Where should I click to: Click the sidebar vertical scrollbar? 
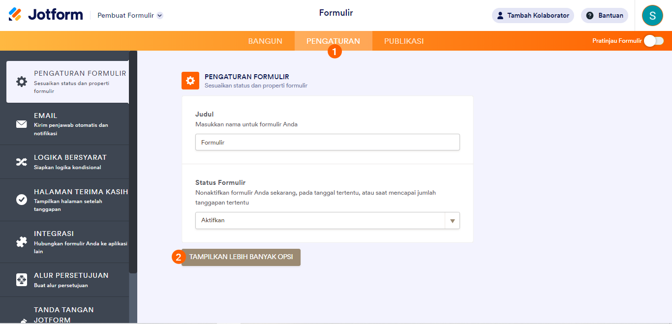[133, 162]
